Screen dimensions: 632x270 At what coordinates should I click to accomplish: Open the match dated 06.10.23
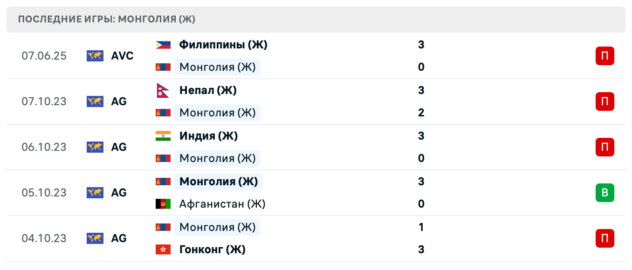[x=44, y=147]
